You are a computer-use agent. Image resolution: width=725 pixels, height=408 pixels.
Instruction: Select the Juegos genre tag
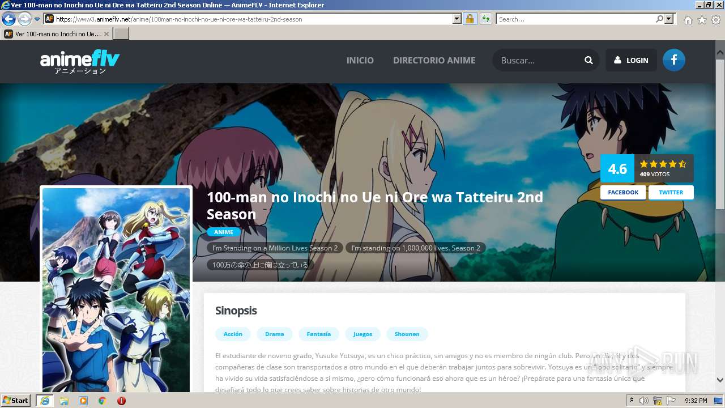(362, 334)
